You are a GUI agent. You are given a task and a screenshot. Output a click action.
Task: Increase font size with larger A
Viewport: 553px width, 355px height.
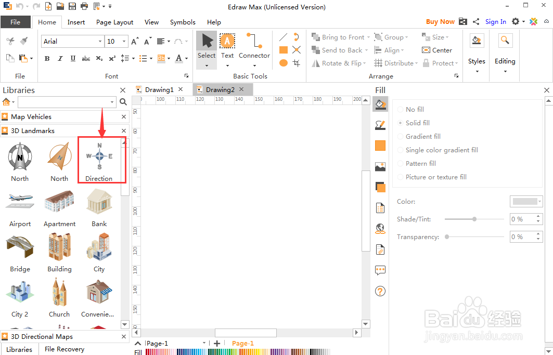(x=135, y=41)
